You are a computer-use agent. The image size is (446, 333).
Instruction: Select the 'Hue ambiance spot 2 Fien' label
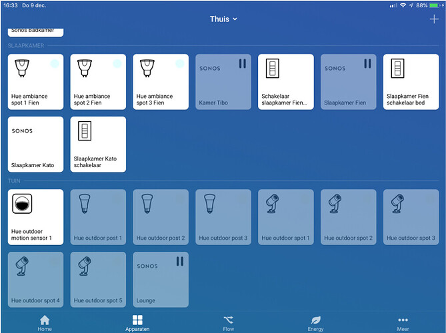click(x=92, y=99)
